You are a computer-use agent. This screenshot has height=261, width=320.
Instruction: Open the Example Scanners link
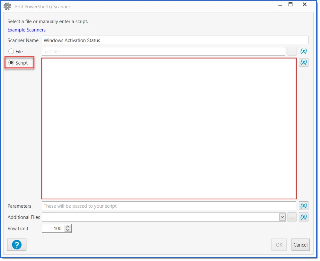tap(27, 30)
